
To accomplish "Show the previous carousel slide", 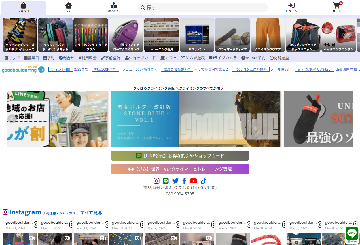I will pyautogui.click(x=12, y=119).
